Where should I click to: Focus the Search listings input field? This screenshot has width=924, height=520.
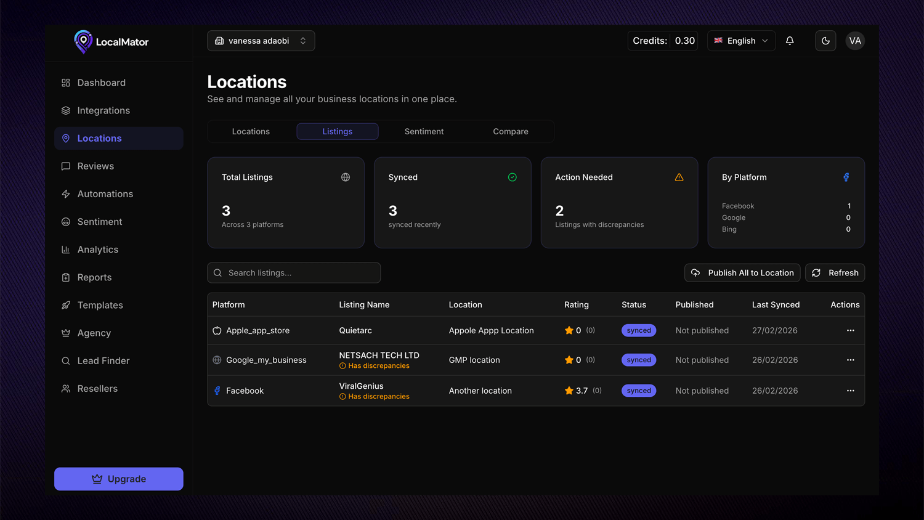click(299, 273)
